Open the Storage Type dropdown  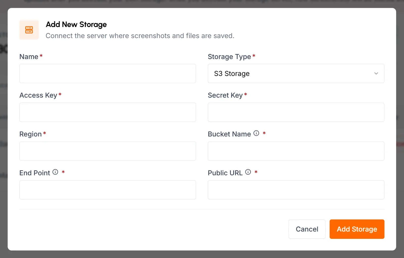(296, 73)
